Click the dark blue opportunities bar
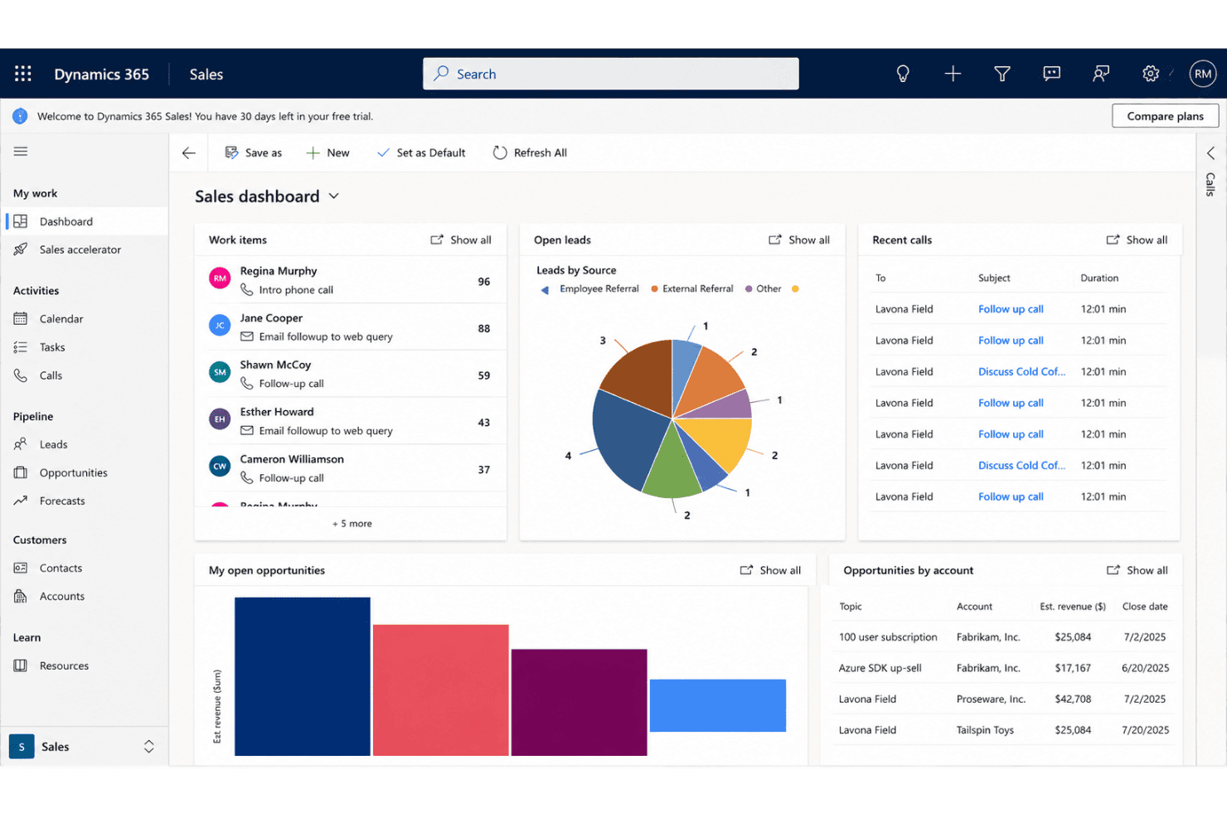This screenshot has width=1227, height=818. (x=303, y=676)
